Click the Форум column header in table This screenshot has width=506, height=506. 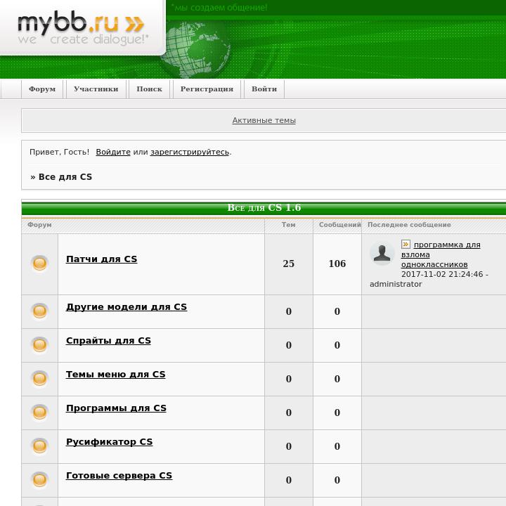pos(39,225)
